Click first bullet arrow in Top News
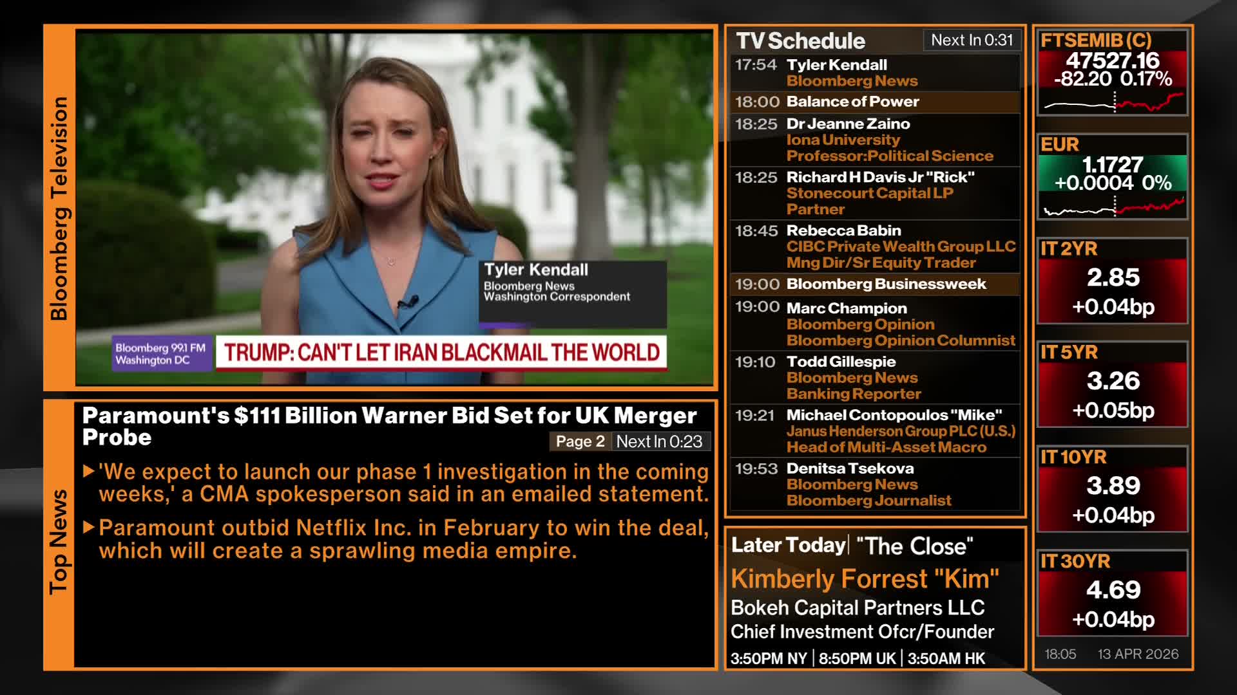This screenshot has width=1237, height=695. 90,472
